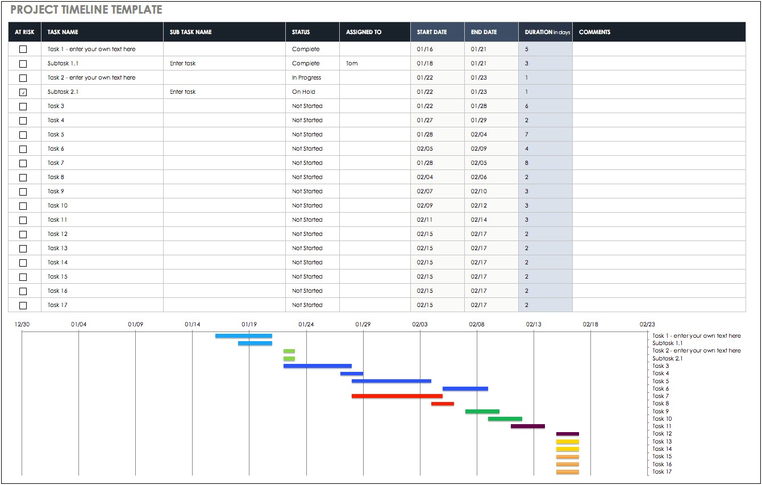Select start date 01/27 of Task 4
Viewport: 762px width, 485px height.
click(438, 120)
